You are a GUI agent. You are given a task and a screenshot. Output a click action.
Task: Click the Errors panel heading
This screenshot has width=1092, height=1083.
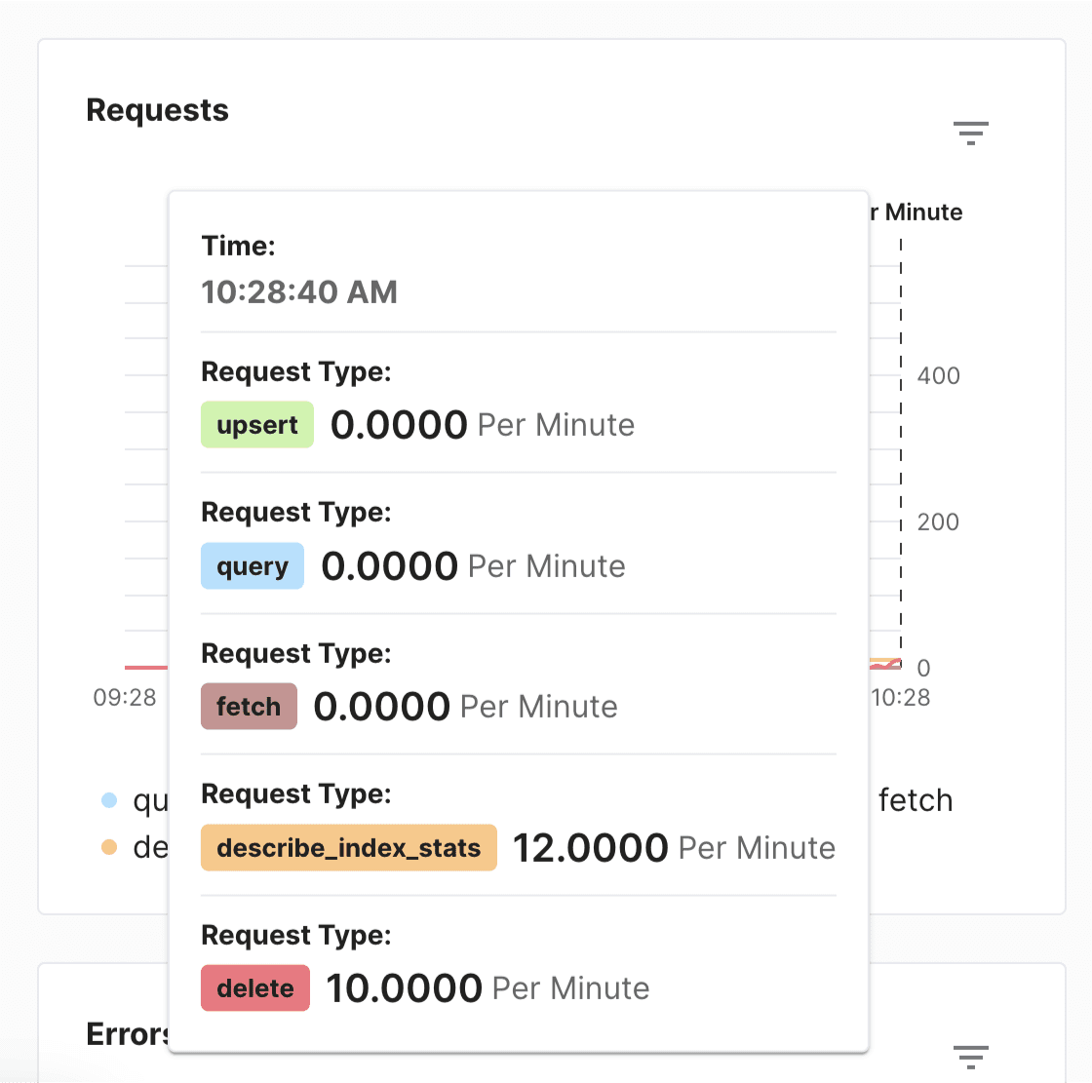[x=128, y=1034]
